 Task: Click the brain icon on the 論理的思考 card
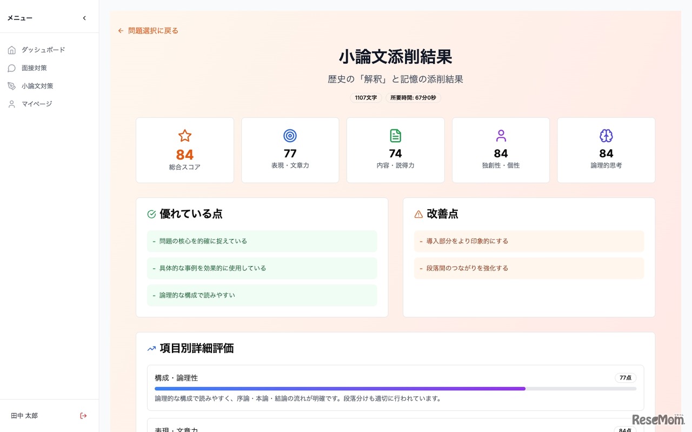point(606,136)
